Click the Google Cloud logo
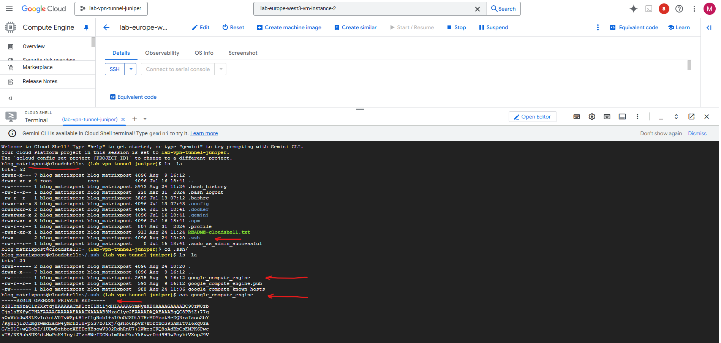This screenshot has width=721, height=343. [x=44, y=9]
